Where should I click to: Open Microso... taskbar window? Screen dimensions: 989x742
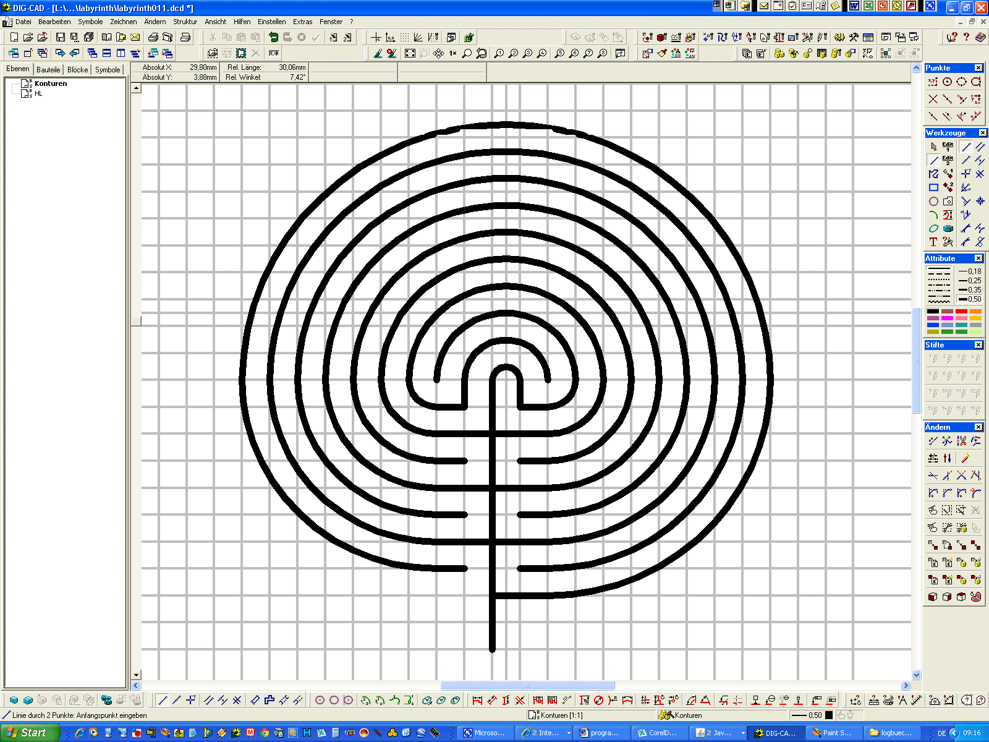tap(486, 733)
